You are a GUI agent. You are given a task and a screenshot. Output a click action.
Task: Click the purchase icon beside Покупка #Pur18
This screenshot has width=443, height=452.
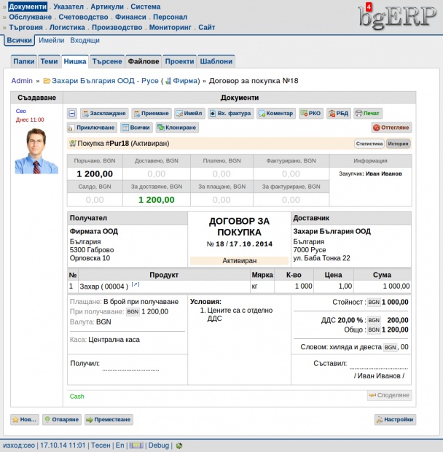point(73,144)
